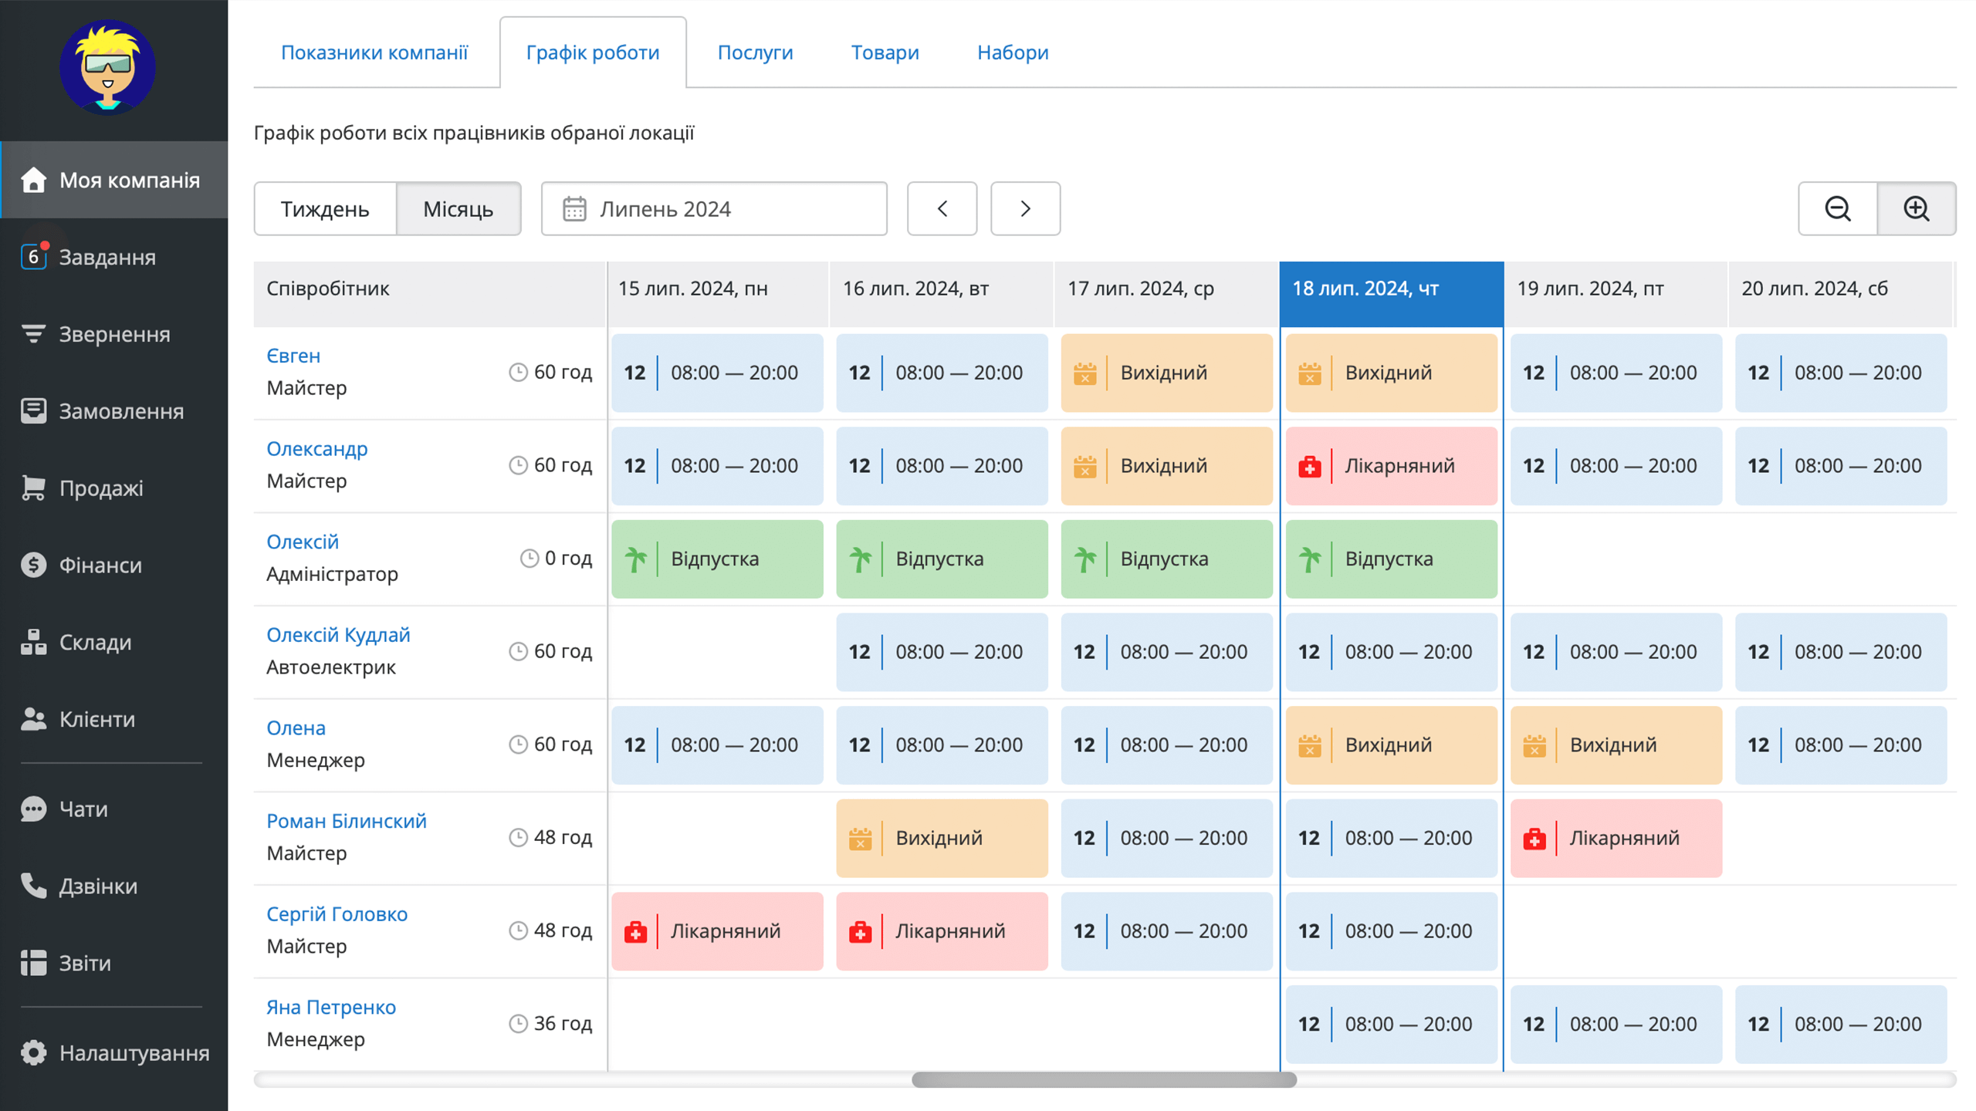Switch view to Місяць

[x=458, y=208]
